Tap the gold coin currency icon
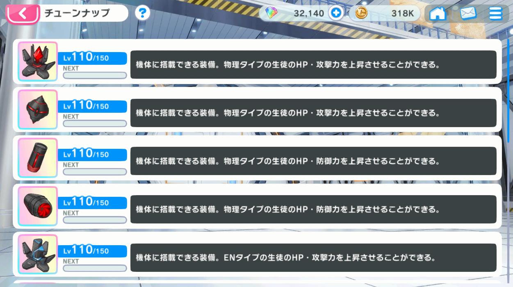Screen dimensions: 513x287 [x=361, y=14]
